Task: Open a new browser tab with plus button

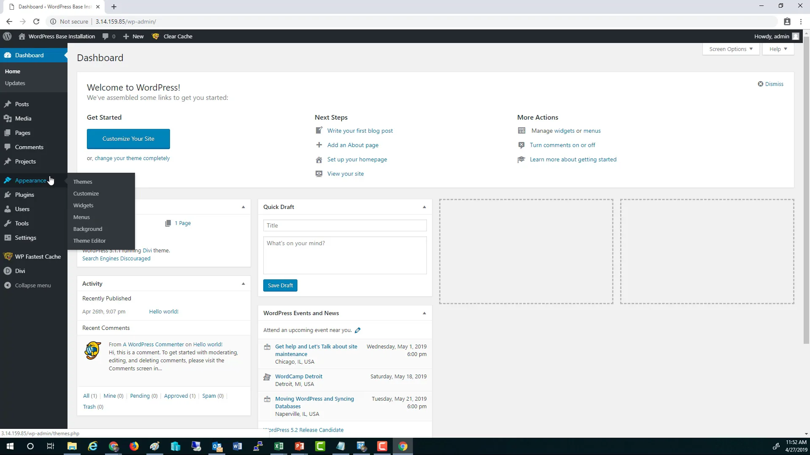Action: point(114,7)
